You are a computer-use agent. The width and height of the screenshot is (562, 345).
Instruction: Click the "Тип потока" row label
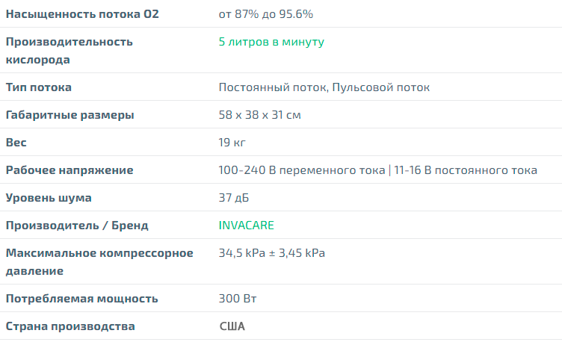click(39, 87)
